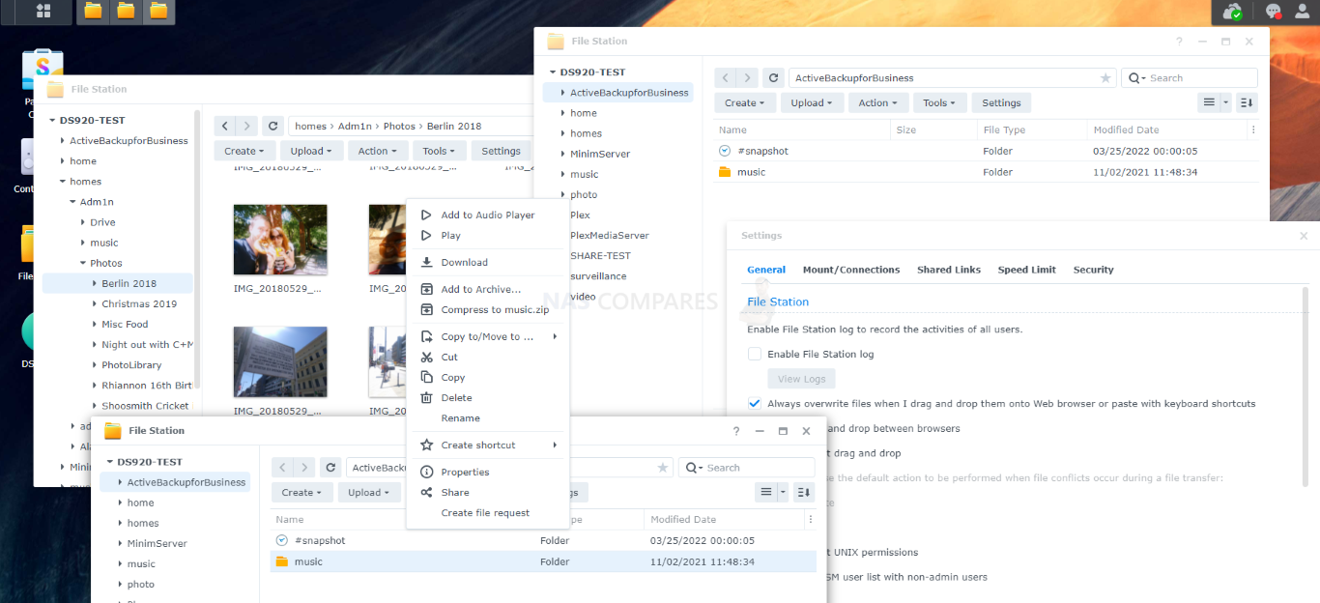Select Christmas 2019 folder in tree
Image resolution: width=1320 pixels, height=603 pixels.
pos(139,303)
